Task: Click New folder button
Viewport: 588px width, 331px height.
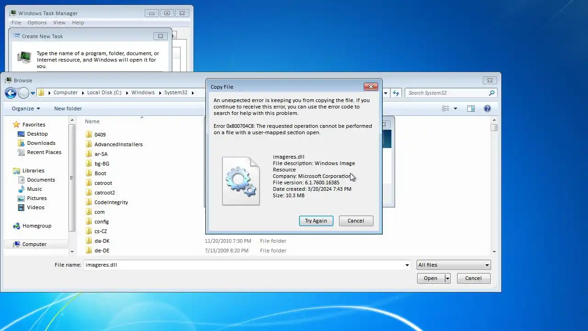Action: 68,108
